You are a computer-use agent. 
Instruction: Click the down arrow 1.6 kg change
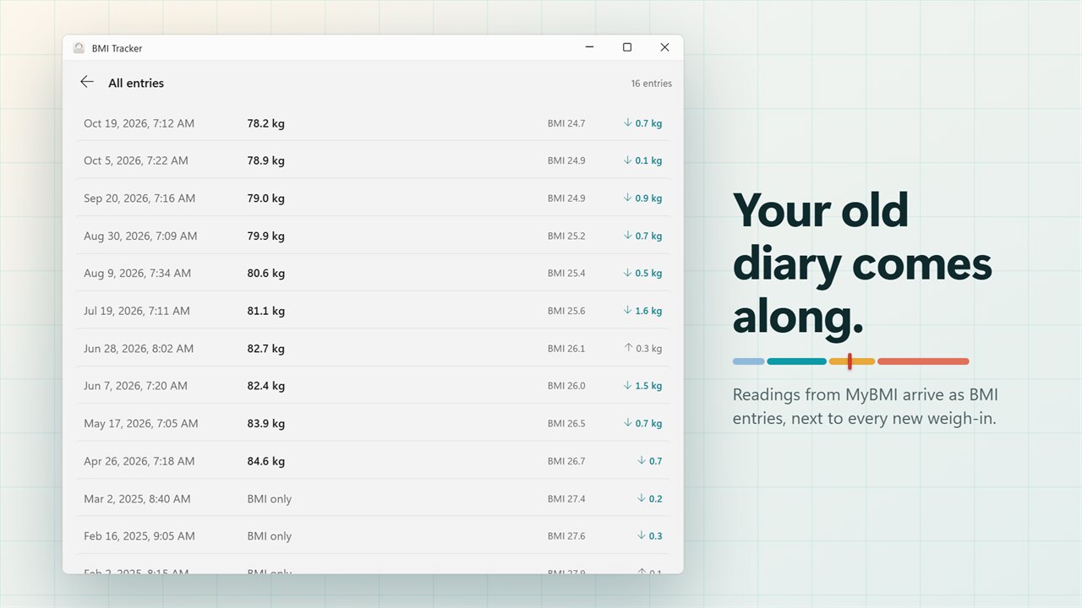[x=642, y=311]
